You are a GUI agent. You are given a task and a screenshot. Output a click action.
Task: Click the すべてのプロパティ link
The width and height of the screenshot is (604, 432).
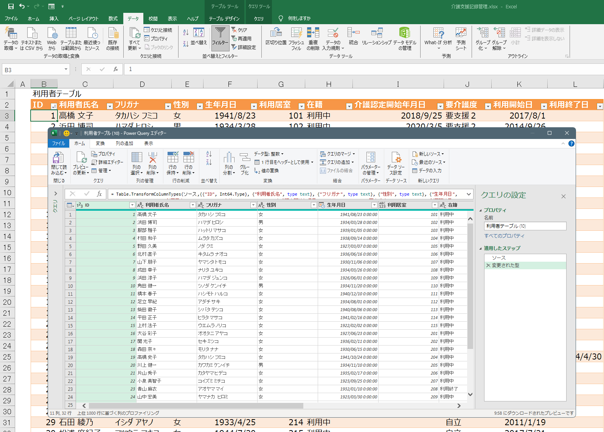click(x=504, y=236)
